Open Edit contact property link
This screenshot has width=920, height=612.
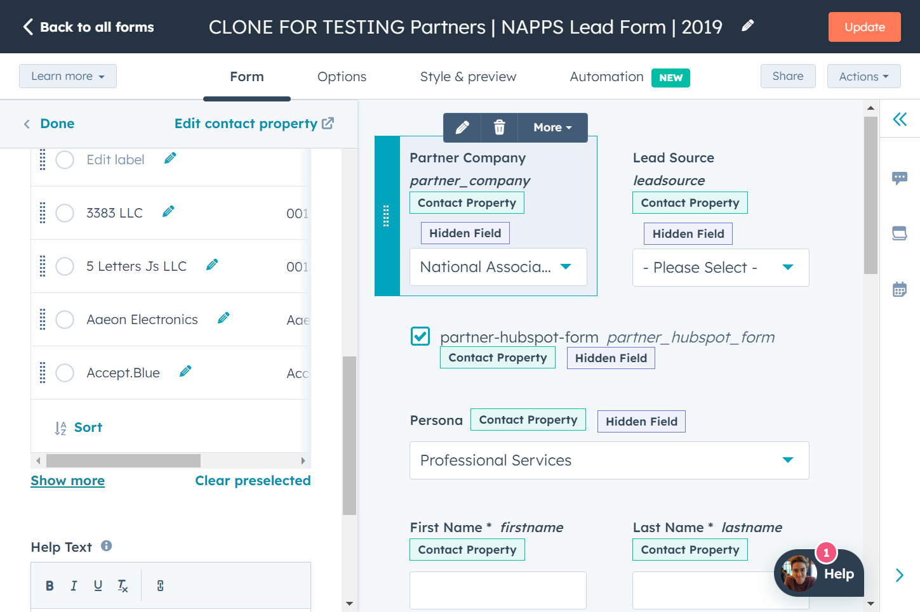(254, 124)
